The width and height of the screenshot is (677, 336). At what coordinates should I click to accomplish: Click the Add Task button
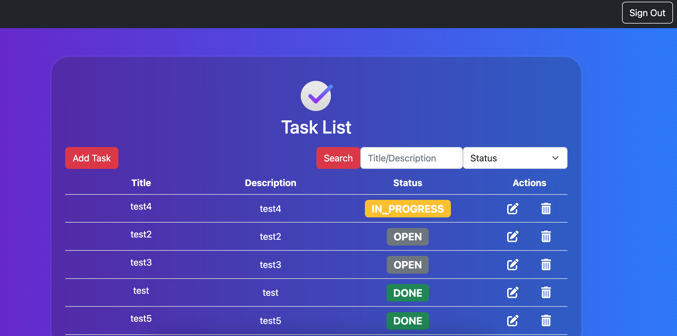[x=92, y=158]
